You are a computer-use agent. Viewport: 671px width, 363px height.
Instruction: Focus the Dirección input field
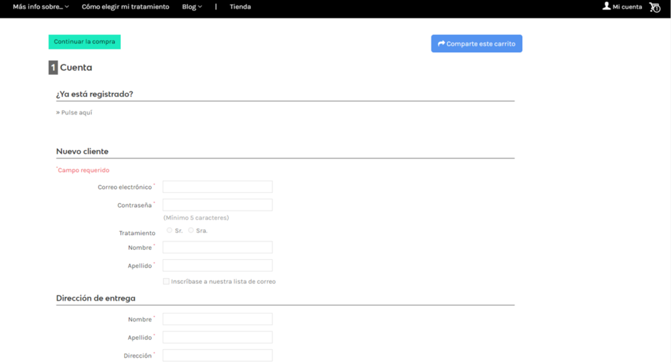[x=217, y=356]
